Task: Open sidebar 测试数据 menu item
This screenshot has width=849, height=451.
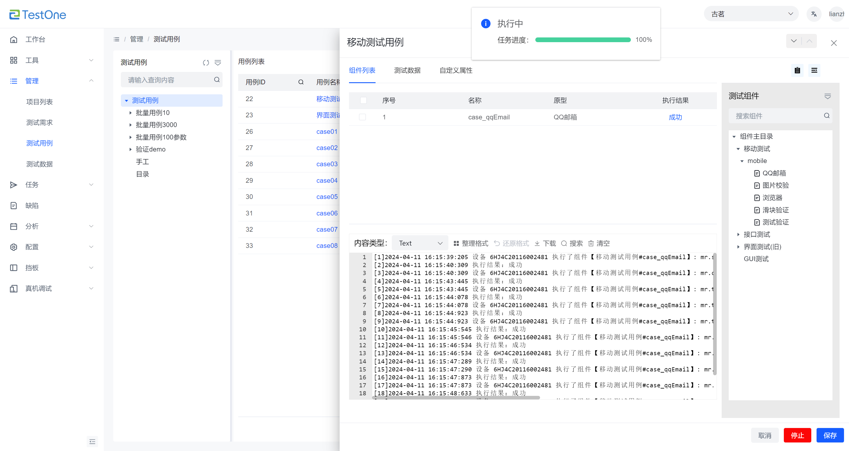Action: pos(40,164)
